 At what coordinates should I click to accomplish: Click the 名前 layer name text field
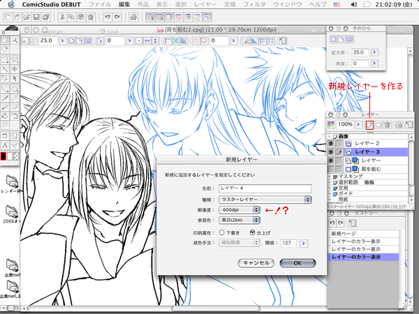click(265, 188)
